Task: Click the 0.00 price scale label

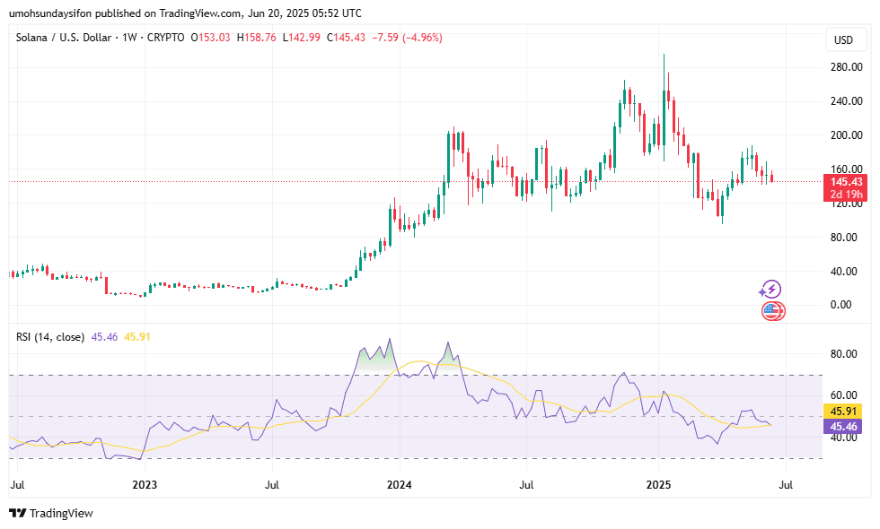Action: tap(840, 305)
